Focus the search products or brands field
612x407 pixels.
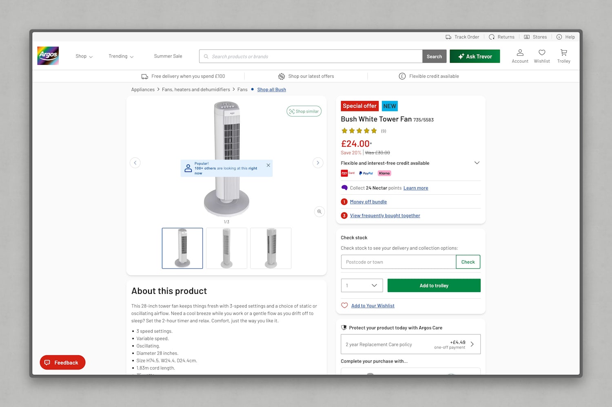pyautogui.click(x=311, y=56)
